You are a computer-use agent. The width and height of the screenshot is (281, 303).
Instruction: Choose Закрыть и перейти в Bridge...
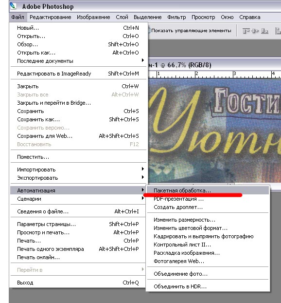click(78, 103)
